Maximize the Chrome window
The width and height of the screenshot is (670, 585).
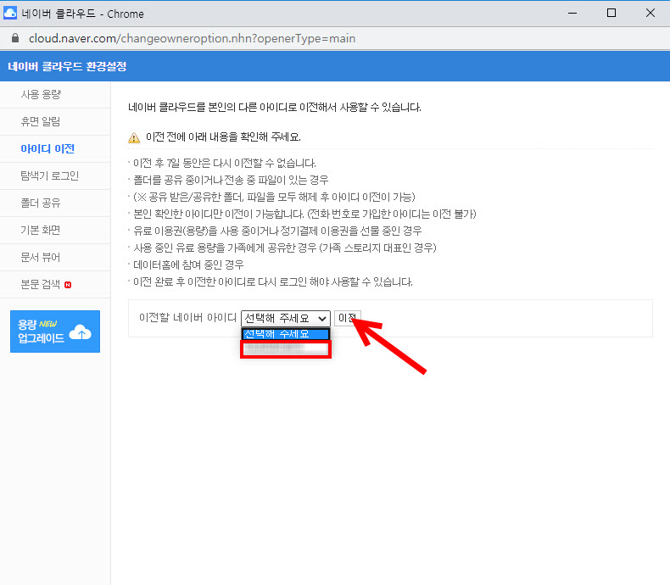coord(611,14)
